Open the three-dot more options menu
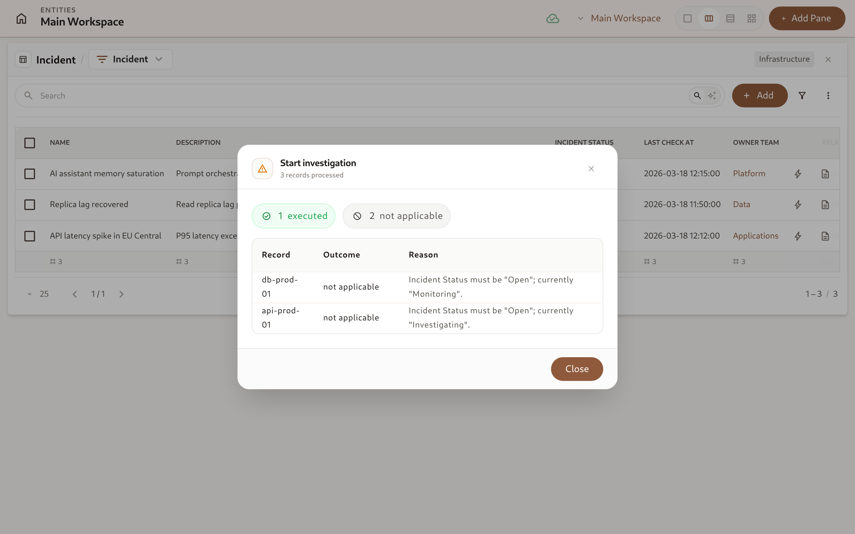855x534 pixels. [x=828, y=95]
